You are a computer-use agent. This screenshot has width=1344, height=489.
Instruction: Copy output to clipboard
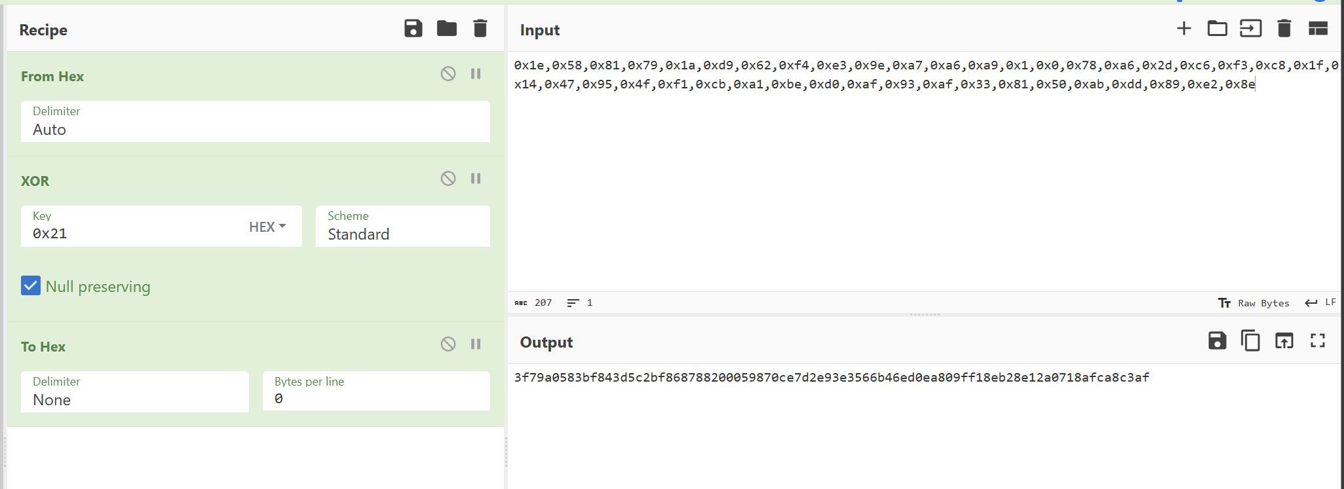pos(1250,340)
